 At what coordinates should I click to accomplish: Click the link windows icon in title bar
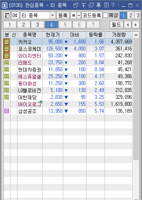(76, 5)
